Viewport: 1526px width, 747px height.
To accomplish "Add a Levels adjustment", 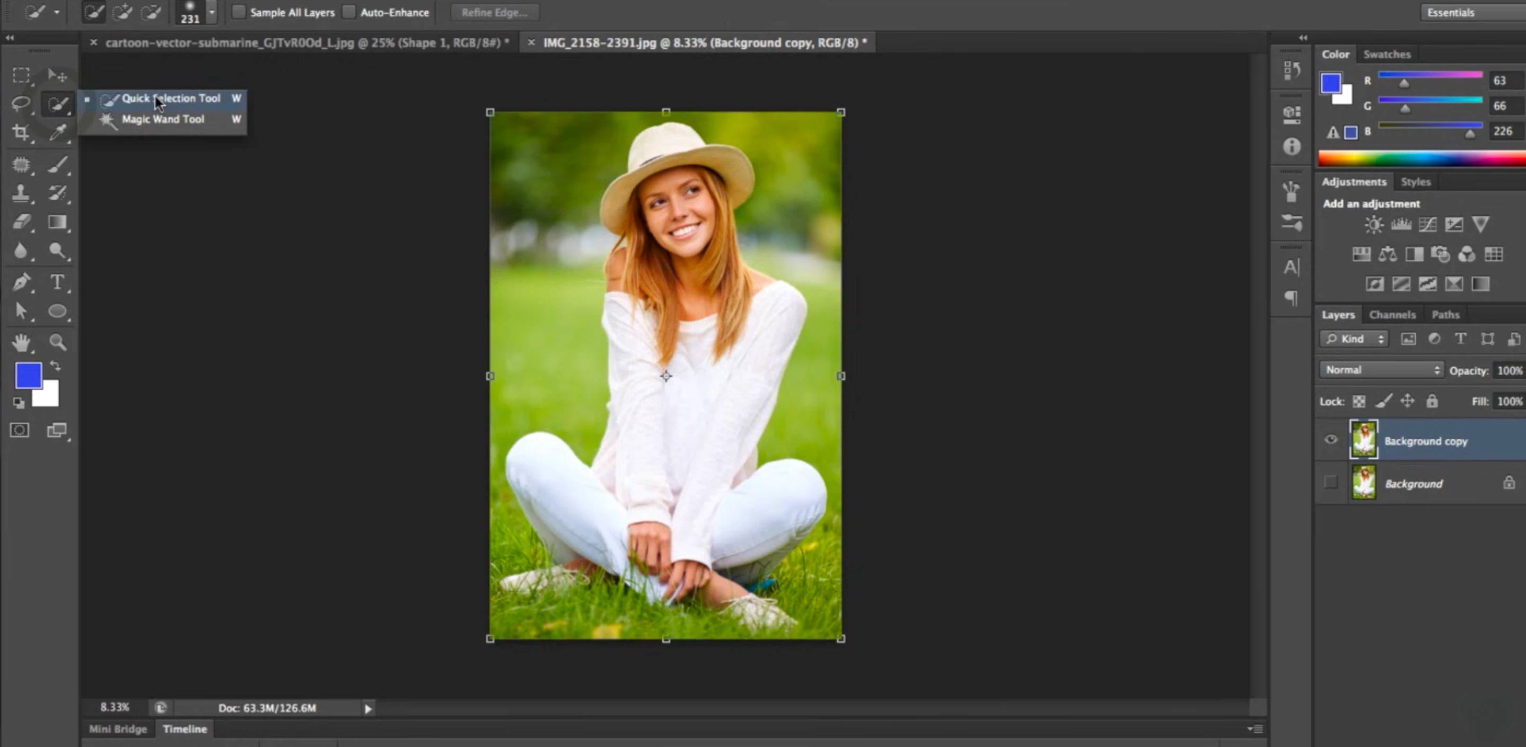I will [x=1401, y=225].
